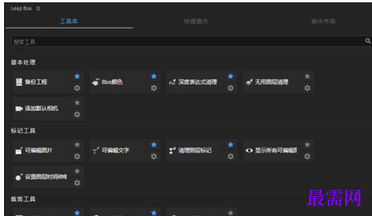Click the 深度表达式清理 Fx icon

point(173,82)
